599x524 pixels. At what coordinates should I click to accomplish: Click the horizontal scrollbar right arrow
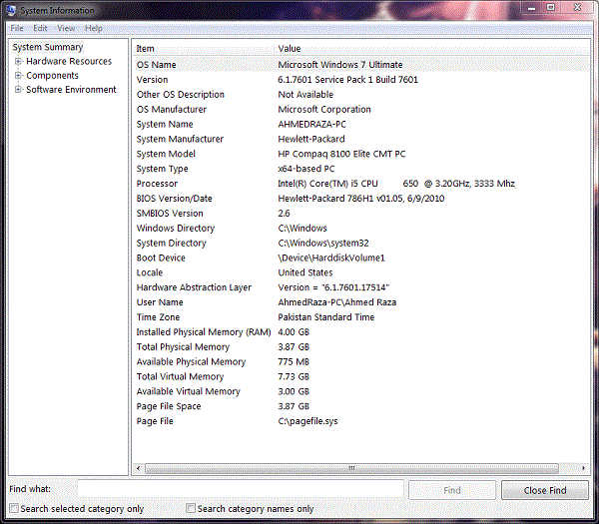[x=583, y=468]
